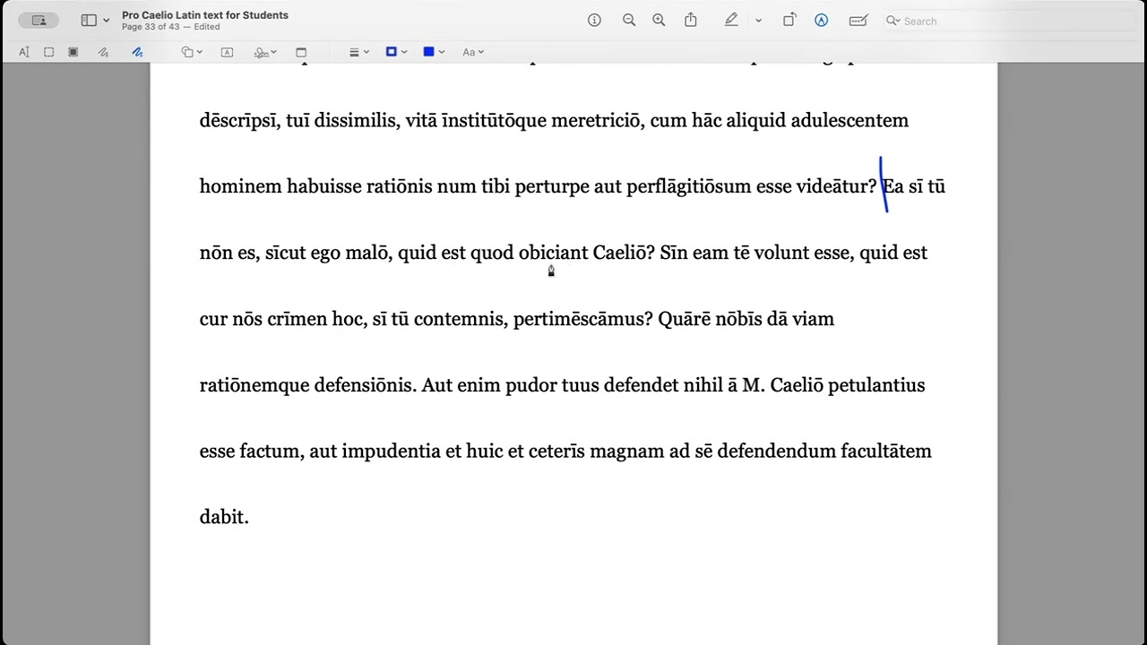The height and width of the screenshot is (645, 1147).
Task: Click the word 'hominem' in the text
Action: click(240, 186)
